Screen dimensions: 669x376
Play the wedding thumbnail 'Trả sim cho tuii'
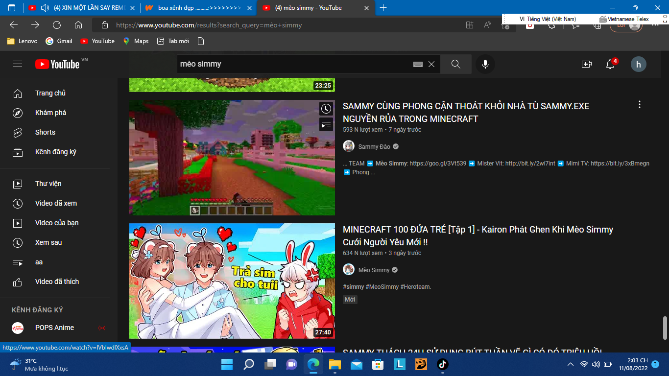pos(232,281)
